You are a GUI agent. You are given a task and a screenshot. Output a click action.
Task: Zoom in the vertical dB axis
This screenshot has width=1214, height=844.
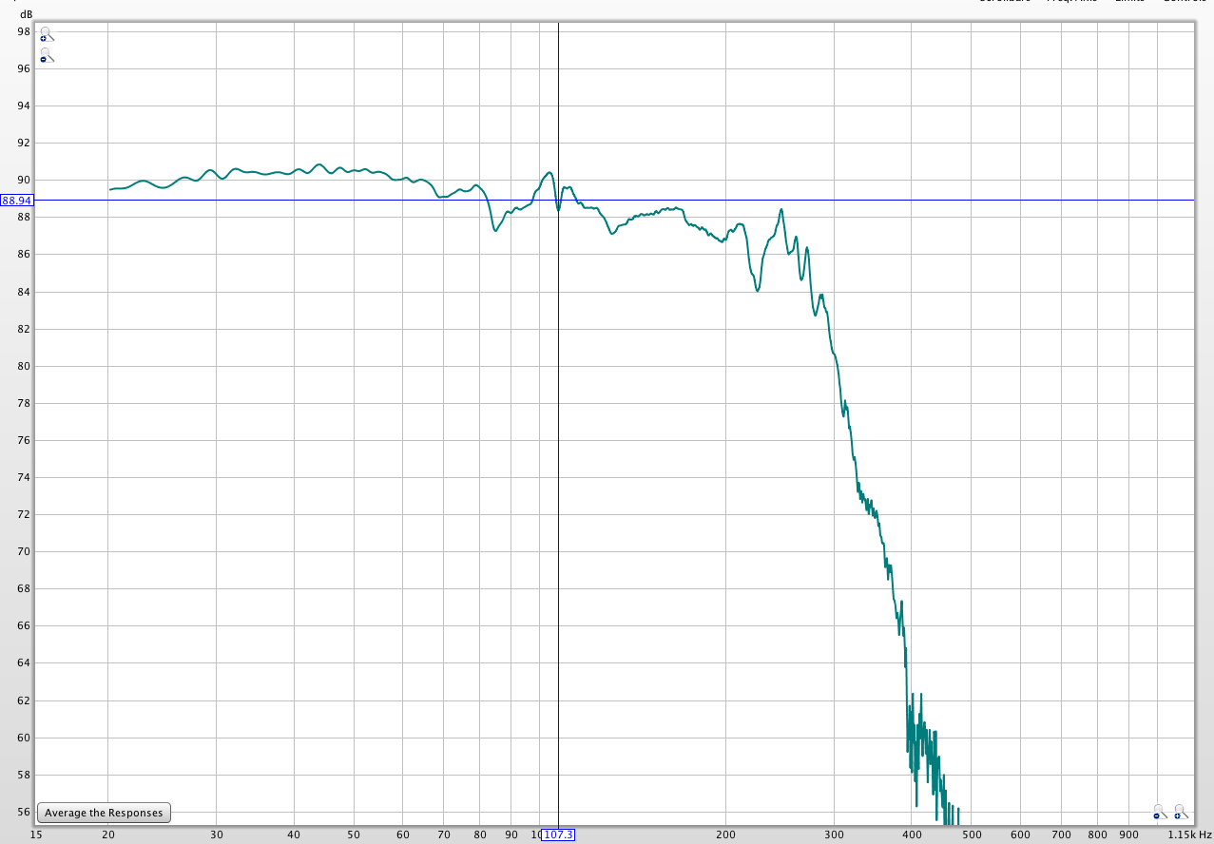coord(47,35)
